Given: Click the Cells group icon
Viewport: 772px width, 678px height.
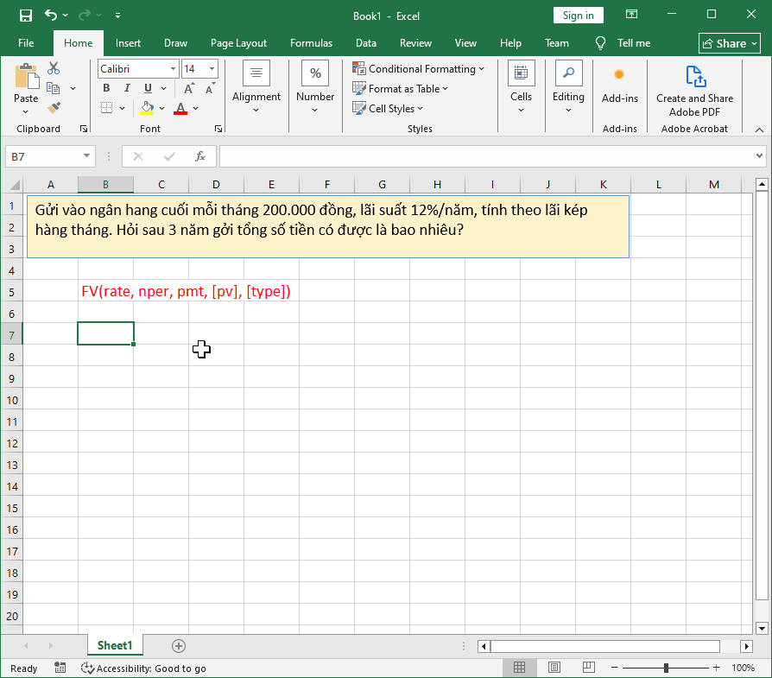Looking at the screenshot, I should 521,73.
